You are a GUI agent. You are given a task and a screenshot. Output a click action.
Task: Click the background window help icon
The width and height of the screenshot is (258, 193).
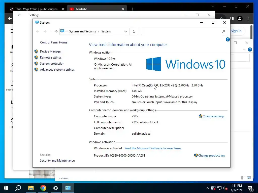click(250, 50)
